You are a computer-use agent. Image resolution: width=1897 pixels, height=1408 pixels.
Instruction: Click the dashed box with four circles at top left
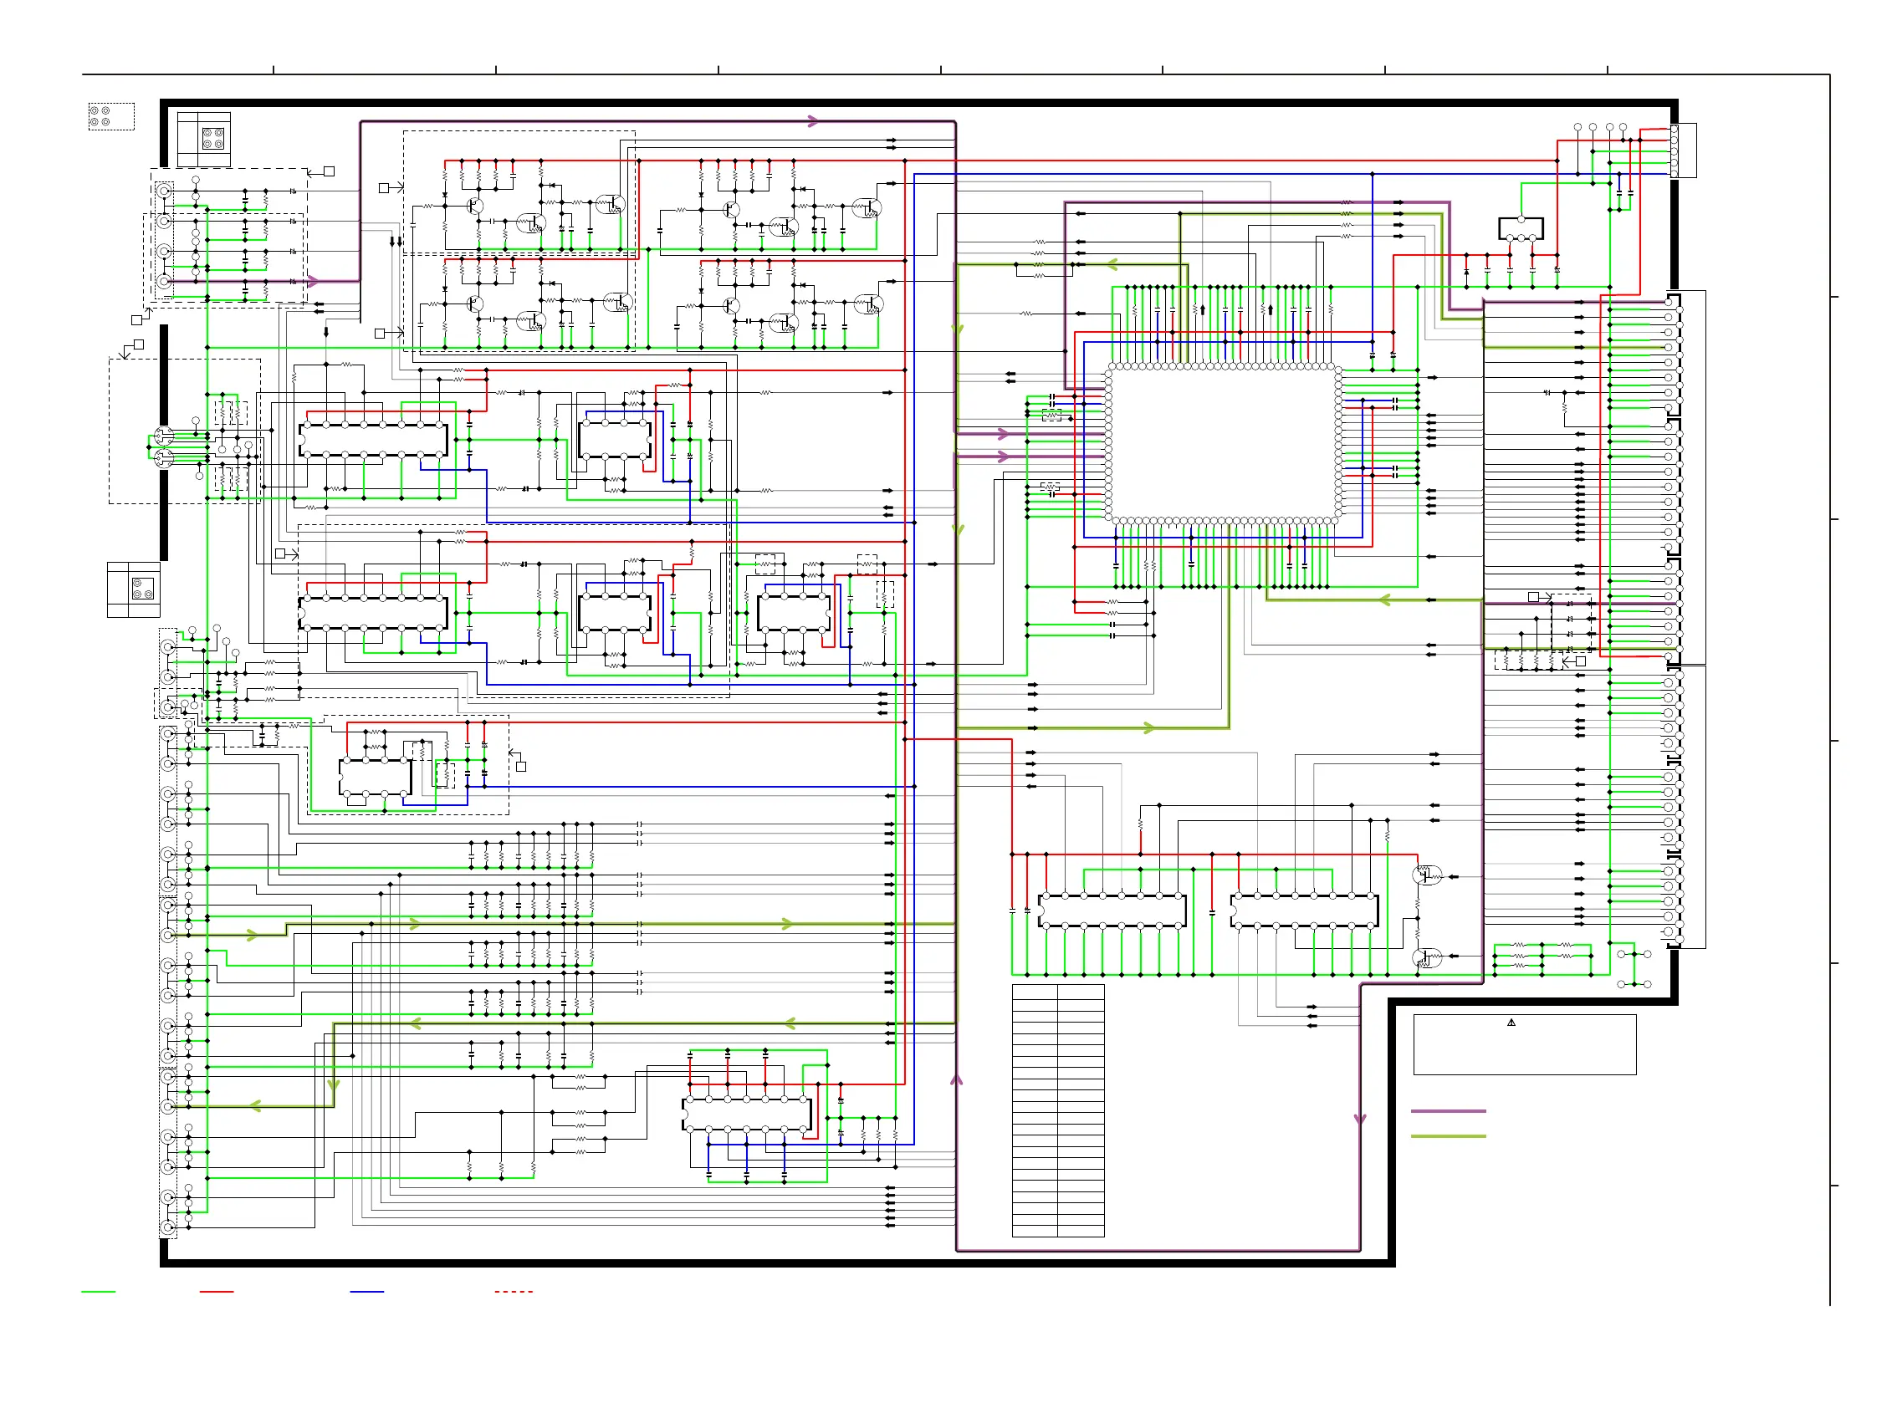click(x=111, y=117)
